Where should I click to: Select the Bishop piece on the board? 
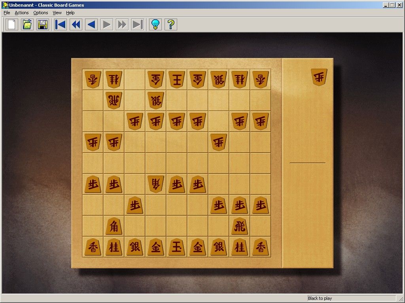(114, 226)
